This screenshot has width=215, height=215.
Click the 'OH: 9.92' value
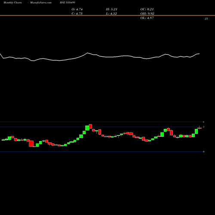click(147, 14)
